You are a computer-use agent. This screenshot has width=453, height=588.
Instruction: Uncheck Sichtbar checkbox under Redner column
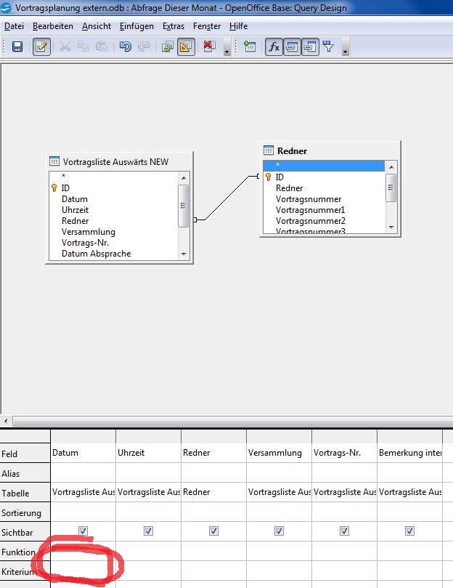click(x=213, y=531)
